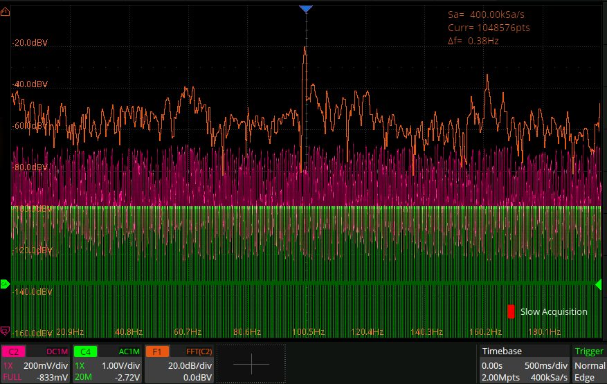Toggle the orange F1 math badge

156,351
